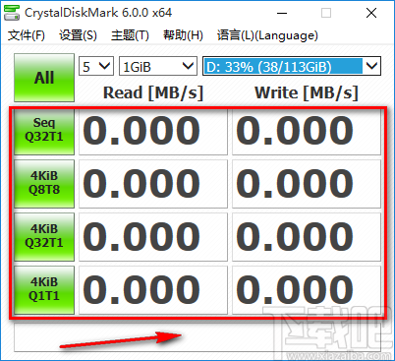Open the 帮助(H) menu
Image resolution: width=395 pixels, height=361 pixels.
coord(183,35)
